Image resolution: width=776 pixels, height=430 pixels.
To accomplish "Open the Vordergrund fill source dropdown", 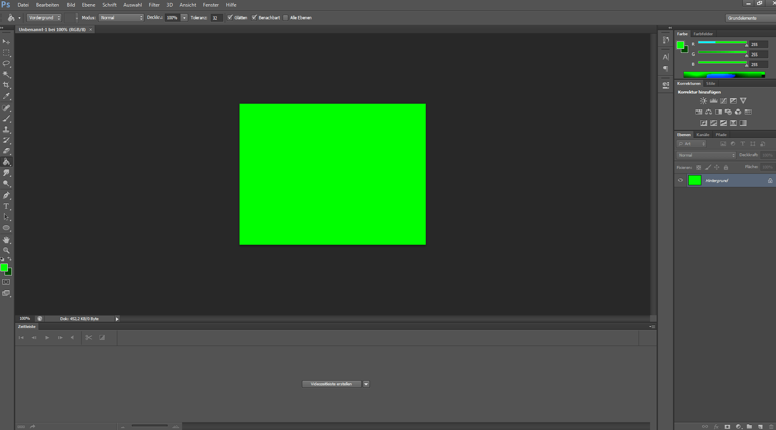I will click(44, 18).
